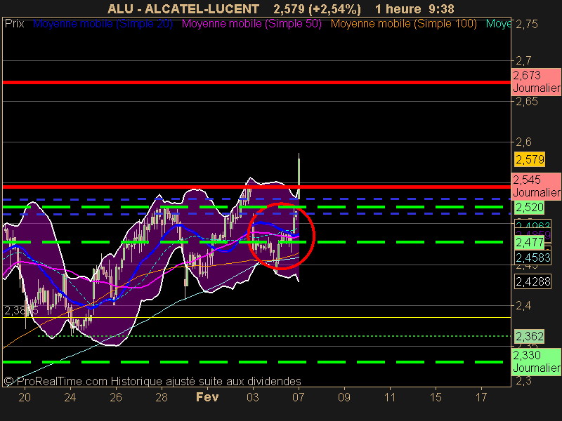The width and height of the screenshot is (562, 421).
Task: Select the green 2,362 dotted level tag
Action: [530, 337]
